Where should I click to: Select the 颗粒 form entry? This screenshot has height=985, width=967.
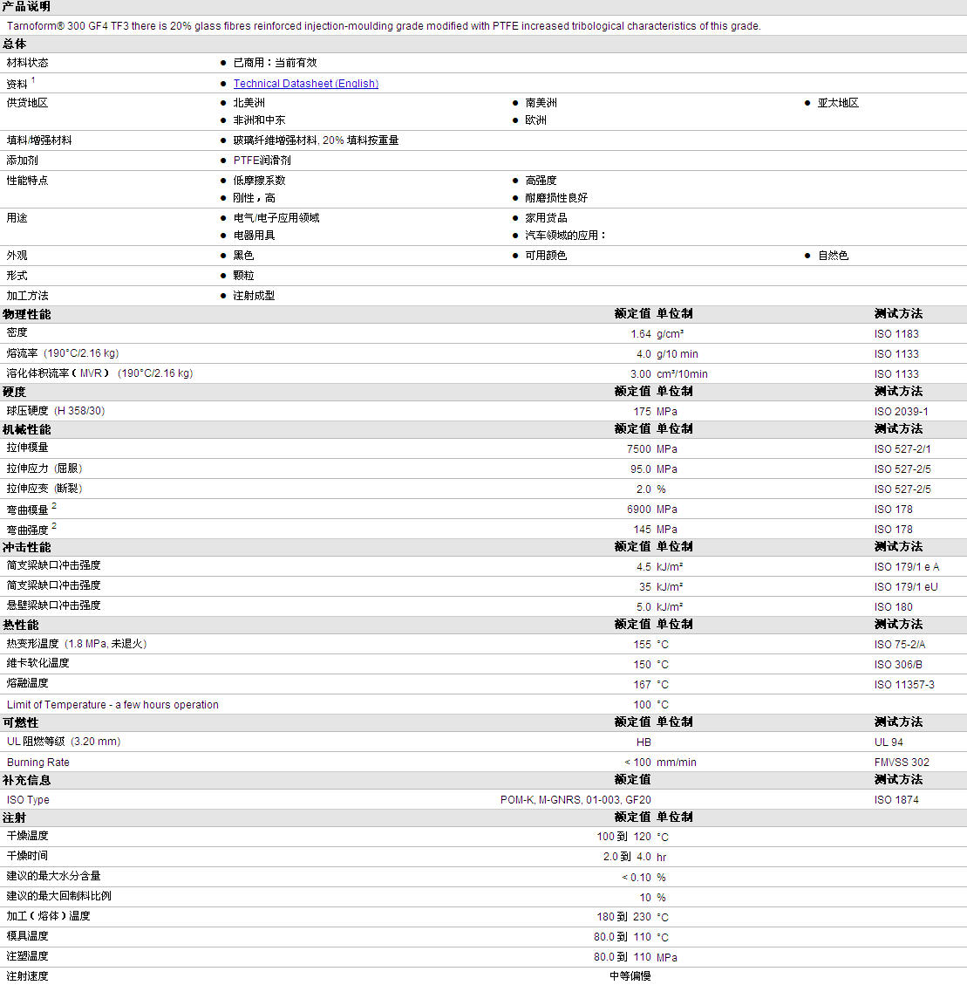[x=243, y=277]
